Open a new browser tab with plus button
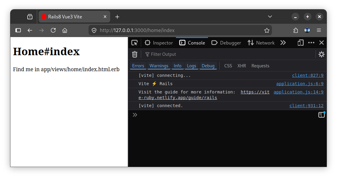Image resolution: width=337 pixels, height=178 pixels. coord(117,17)
